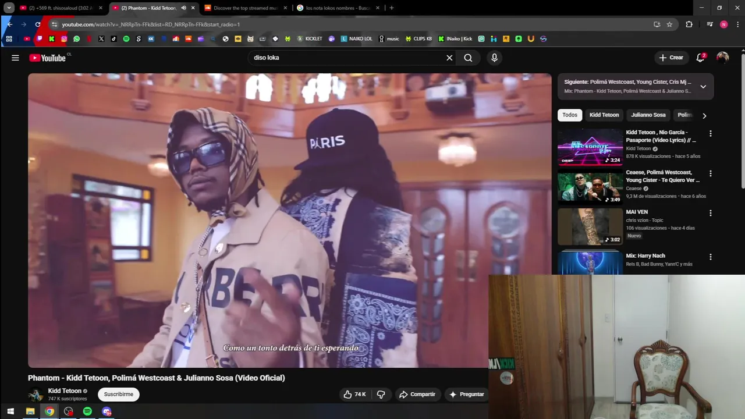View site information icon in address bar
Image resolution: width=745 pixels, height=419 pixels.
click(x=54, y=24)
